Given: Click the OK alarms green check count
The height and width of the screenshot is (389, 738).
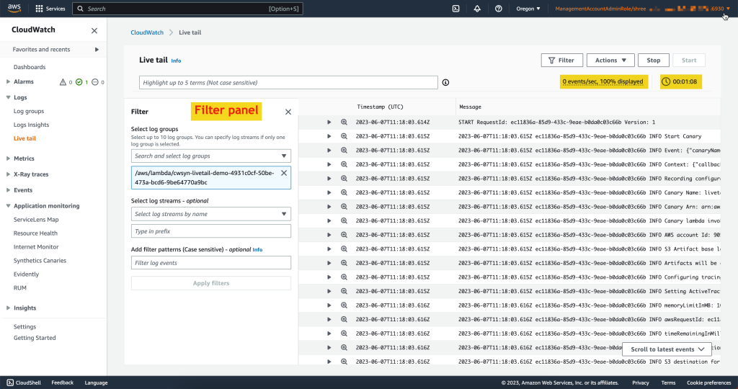Looking at the screenshot, I should (x=82, y=82).
